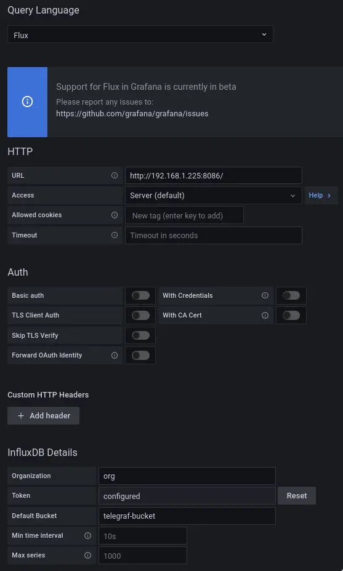Click the Min time interval info icon

[87, 535]
